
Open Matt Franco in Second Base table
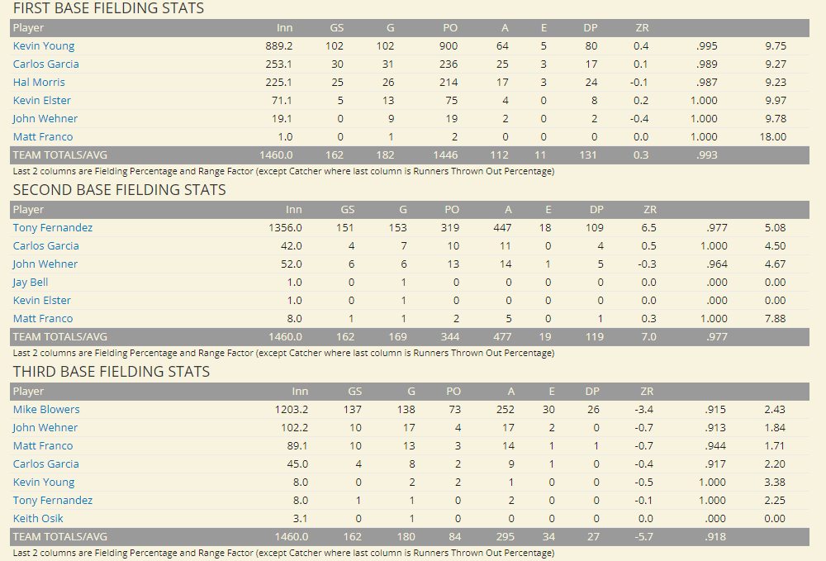point(43,319)
